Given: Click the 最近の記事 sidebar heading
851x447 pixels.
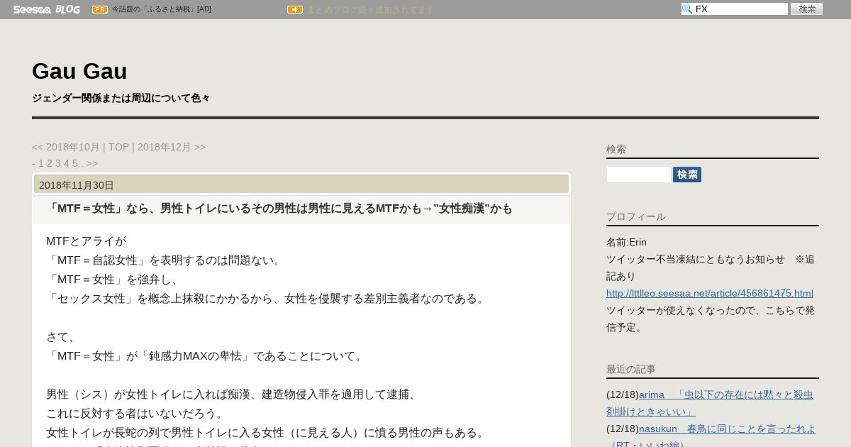Looking at the screenshot, I should tap(631, 369).
